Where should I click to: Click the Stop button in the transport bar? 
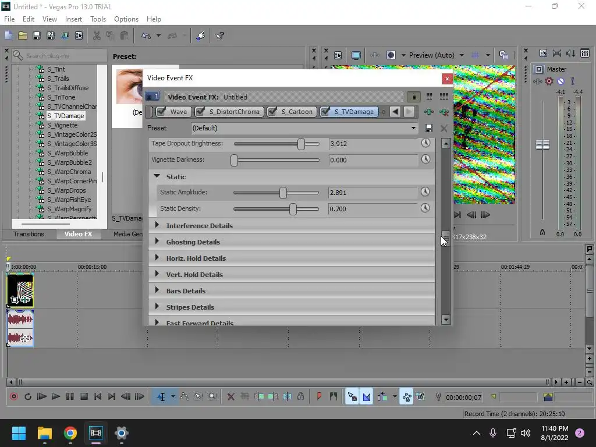tap(84, 397)
